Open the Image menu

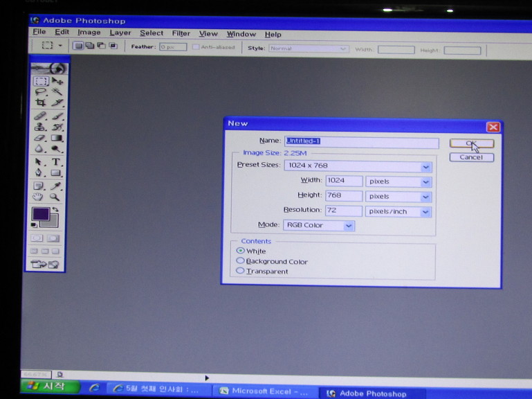pos(89,33)
